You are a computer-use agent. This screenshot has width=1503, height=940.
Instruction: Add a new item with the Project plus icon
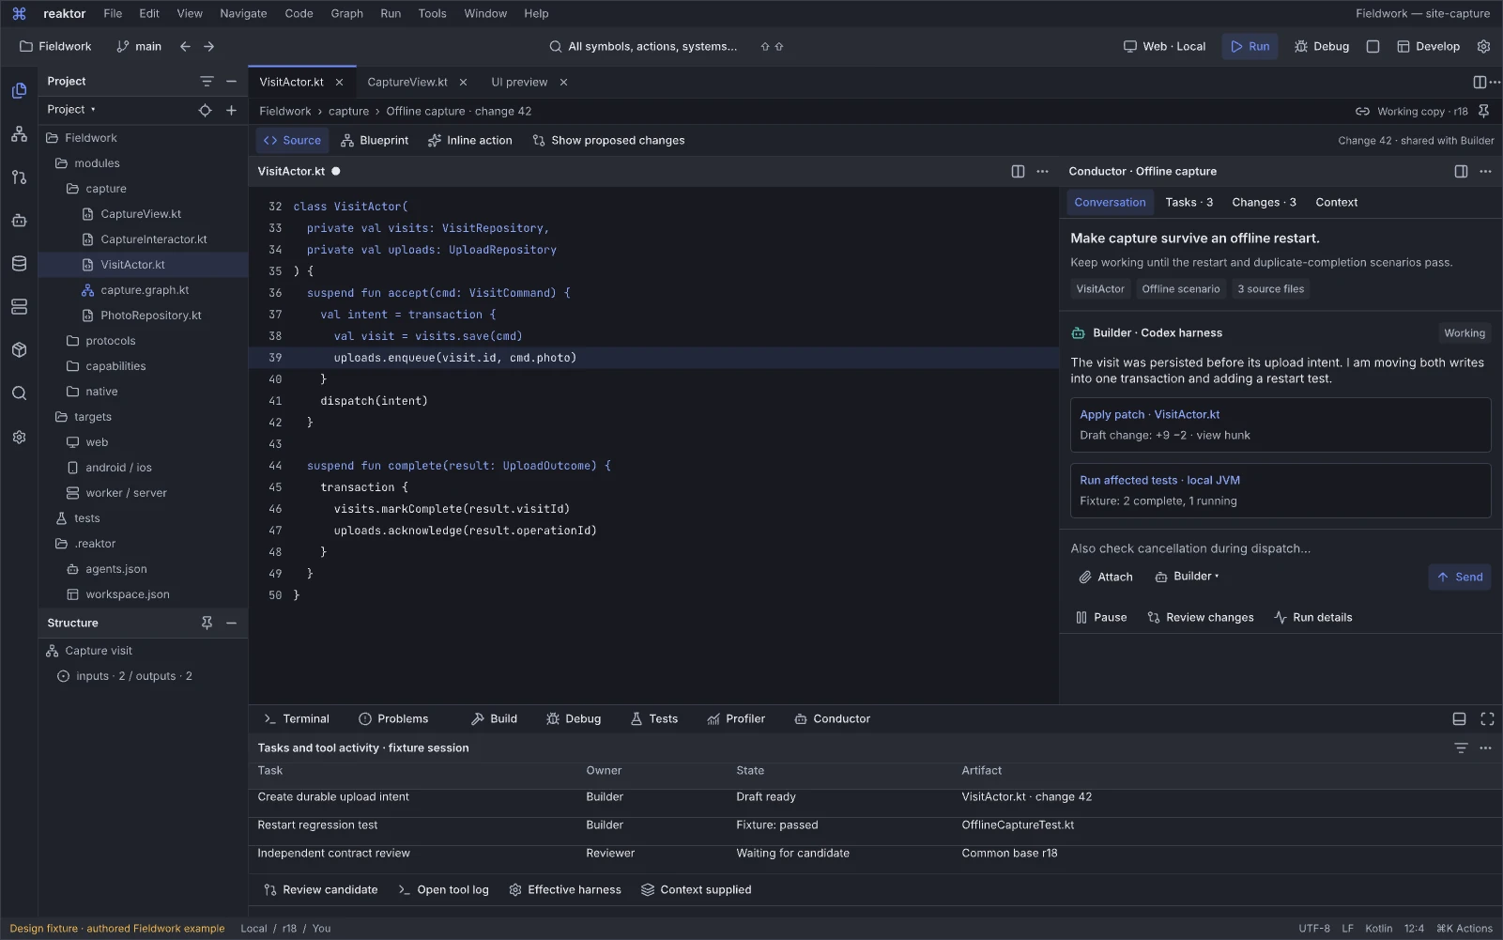tap(231, 110)
